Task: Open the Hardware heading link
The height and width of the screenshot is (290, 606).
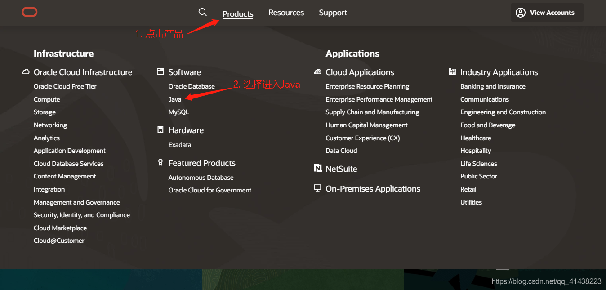Action: (x=186, y=130)
